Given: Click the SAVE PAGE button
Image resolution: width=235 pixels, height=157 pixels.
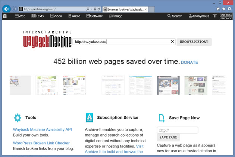Looking at the screenshot, I should 168,137.
